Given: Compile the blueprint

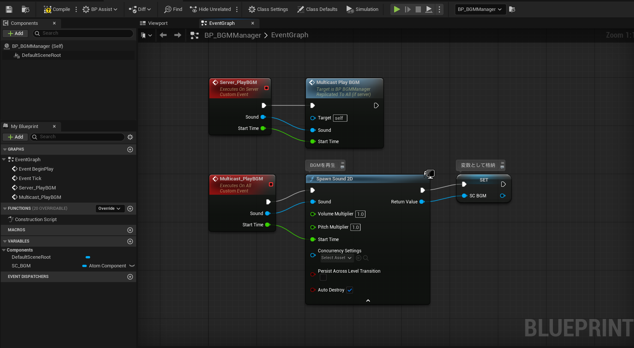Looking at the screenshot, I should coord(57,9).
